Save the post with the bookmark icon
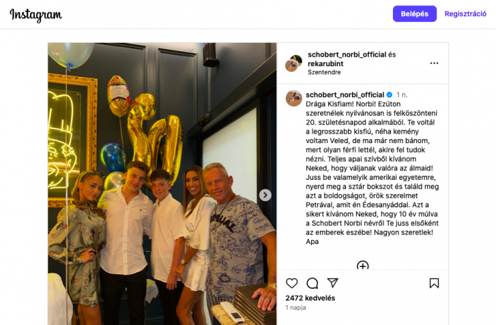496x325 pixels. (x=434, y=283)
